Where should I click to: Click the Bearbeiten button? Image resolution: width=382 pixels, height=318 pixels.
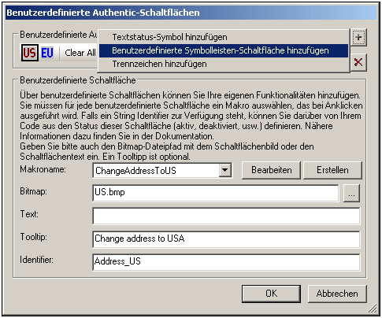(271, 170)
